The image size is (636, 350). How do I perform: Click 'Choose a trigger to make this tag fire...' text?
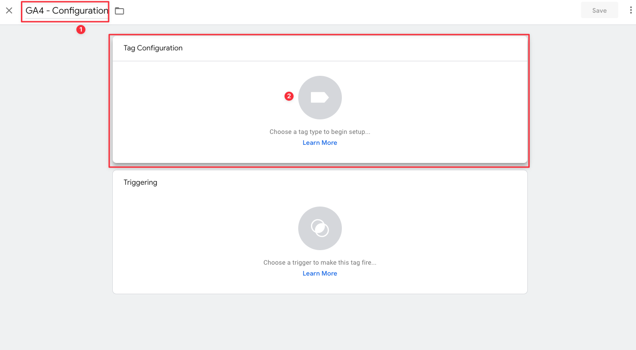click(320, 262)
